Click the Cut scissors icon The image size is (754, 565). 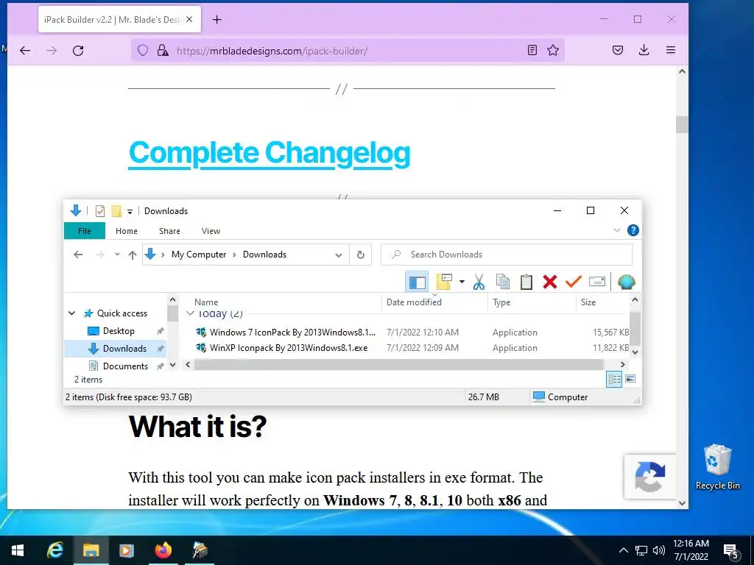tap(479, 282)
